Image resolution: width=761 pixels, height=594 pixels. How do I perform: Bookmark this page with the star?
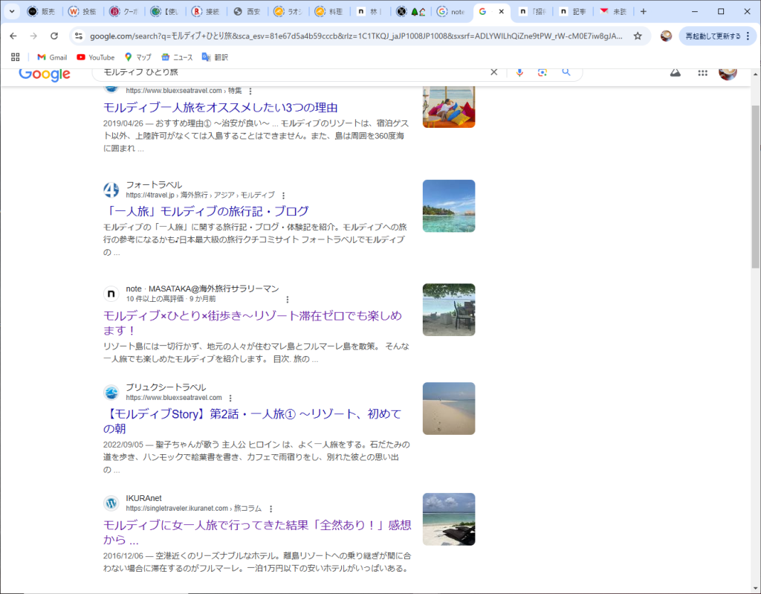[638, 36]
